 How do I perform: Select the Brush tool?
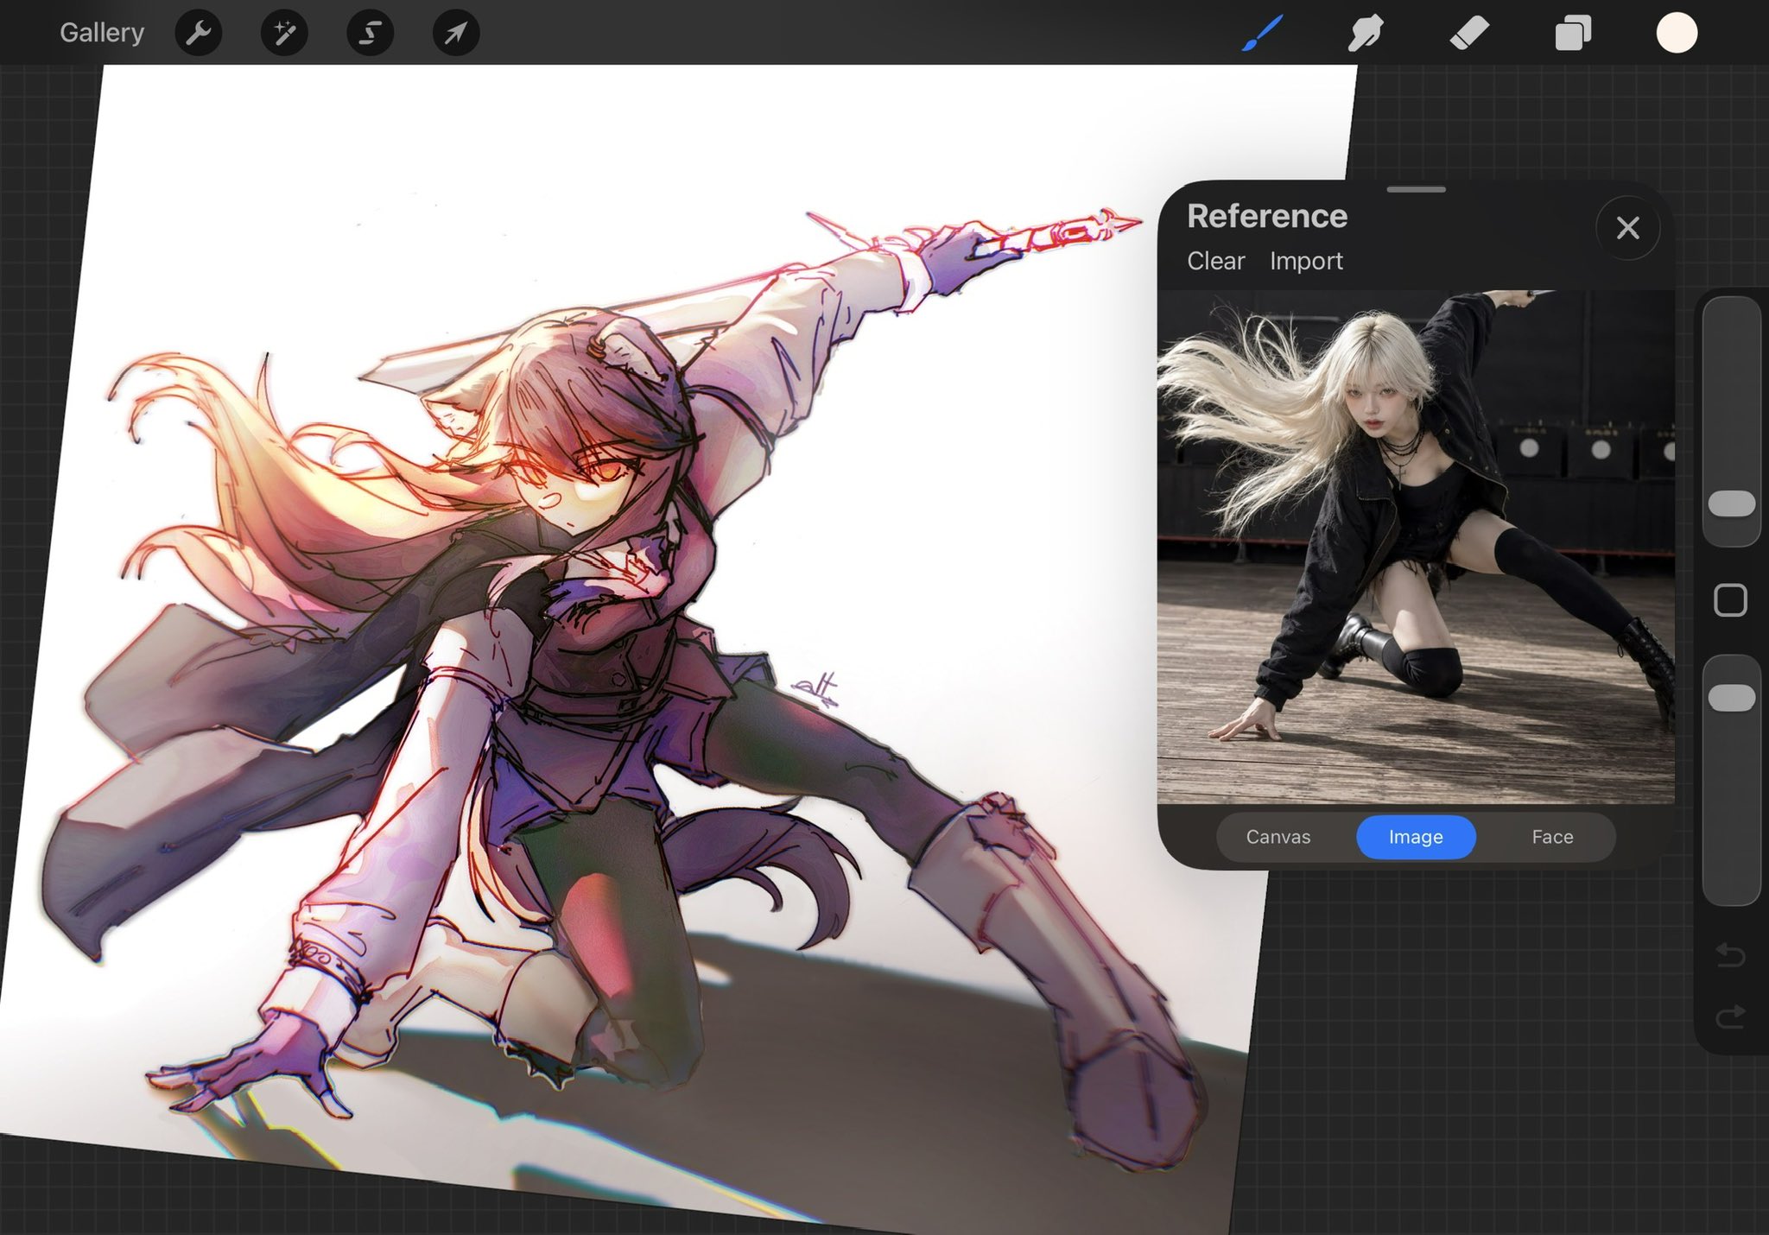(1262, 33)
